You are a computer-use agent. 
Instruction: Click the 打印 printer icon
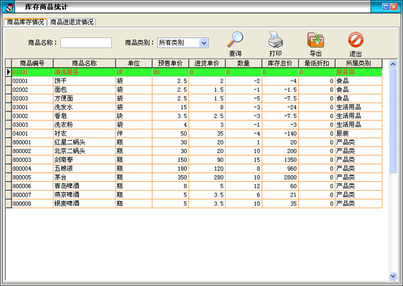pos(276,39)
